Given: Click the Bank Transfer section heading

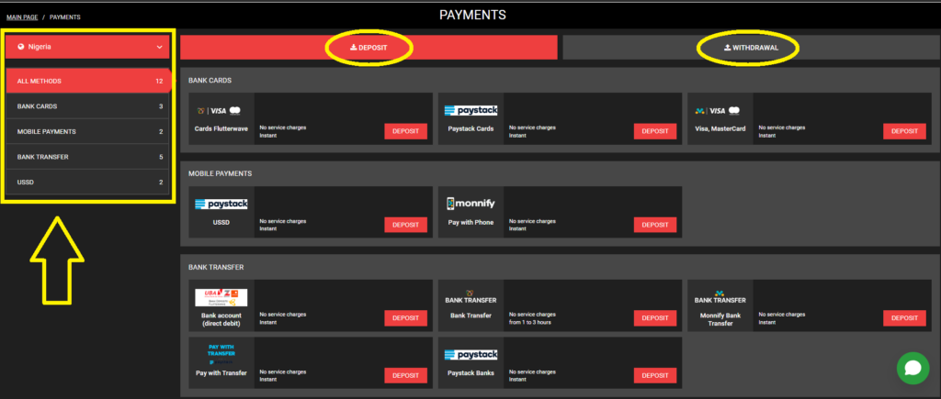Looking at the screenshot, I should click(216, 267).
